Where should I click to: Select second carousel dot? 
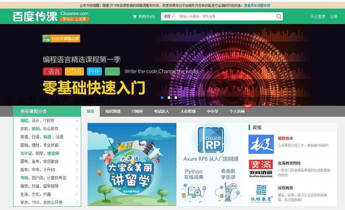point(169,97)
